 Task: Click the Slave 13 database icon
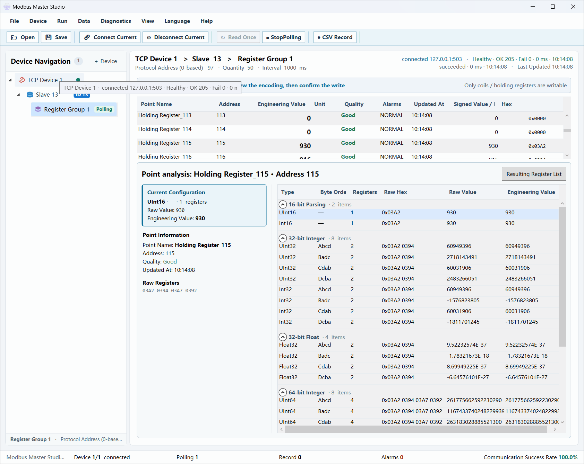click(x=30, y=95)
